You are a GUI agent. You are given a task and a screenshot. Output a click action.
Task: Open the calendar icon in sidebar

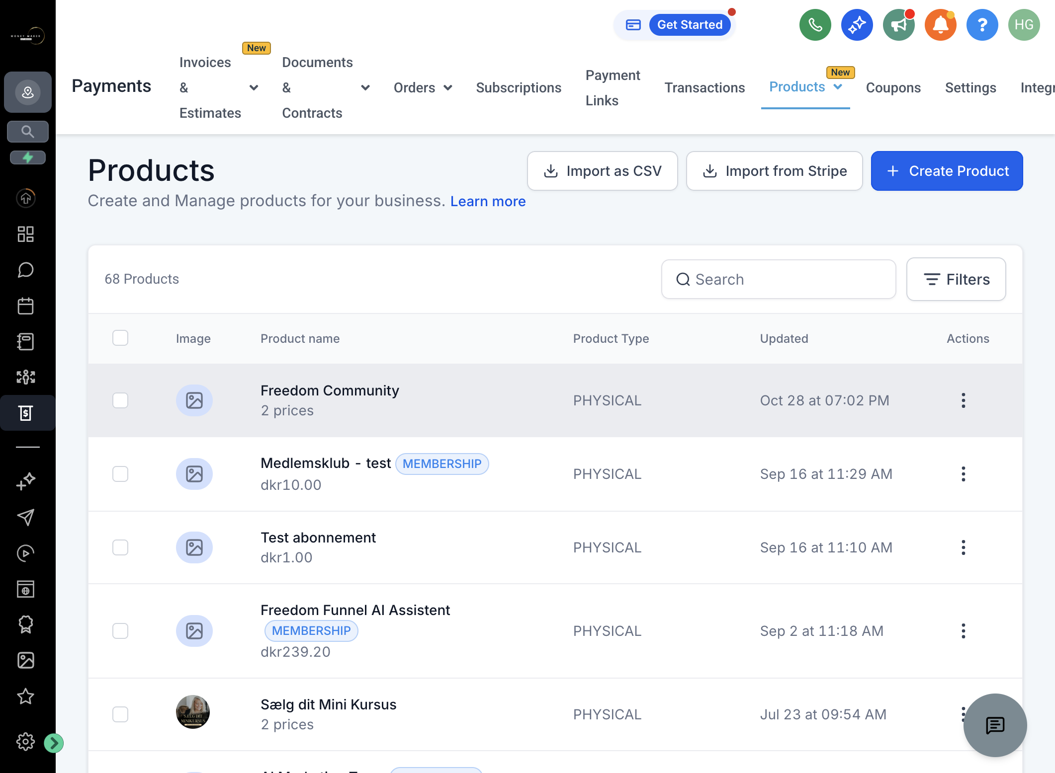pyautogui.click(x=26, y=306)
